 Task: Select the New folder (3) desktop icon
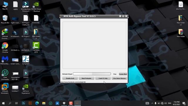36,34
